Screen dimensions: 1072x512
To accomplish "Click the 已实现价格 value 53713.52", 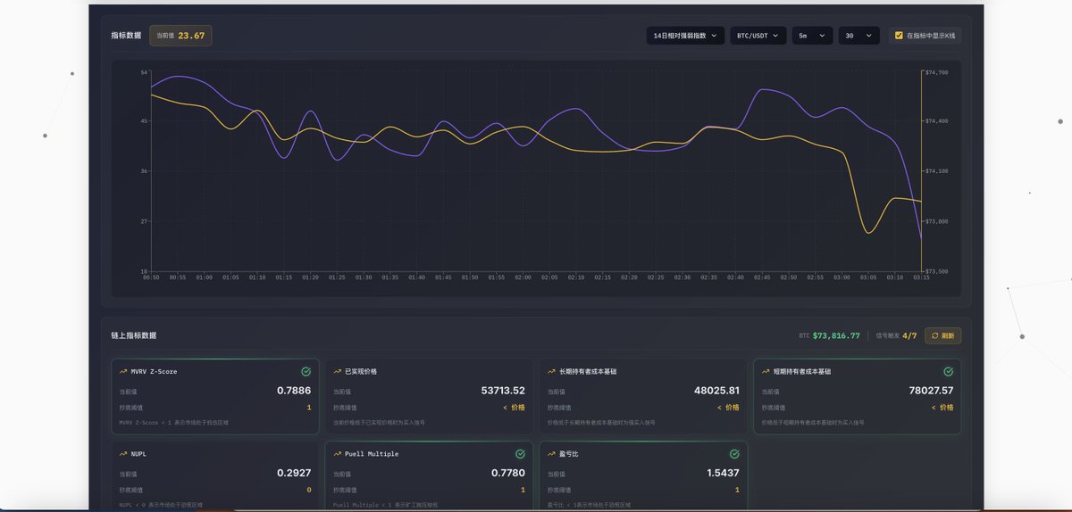I will 503,391.
